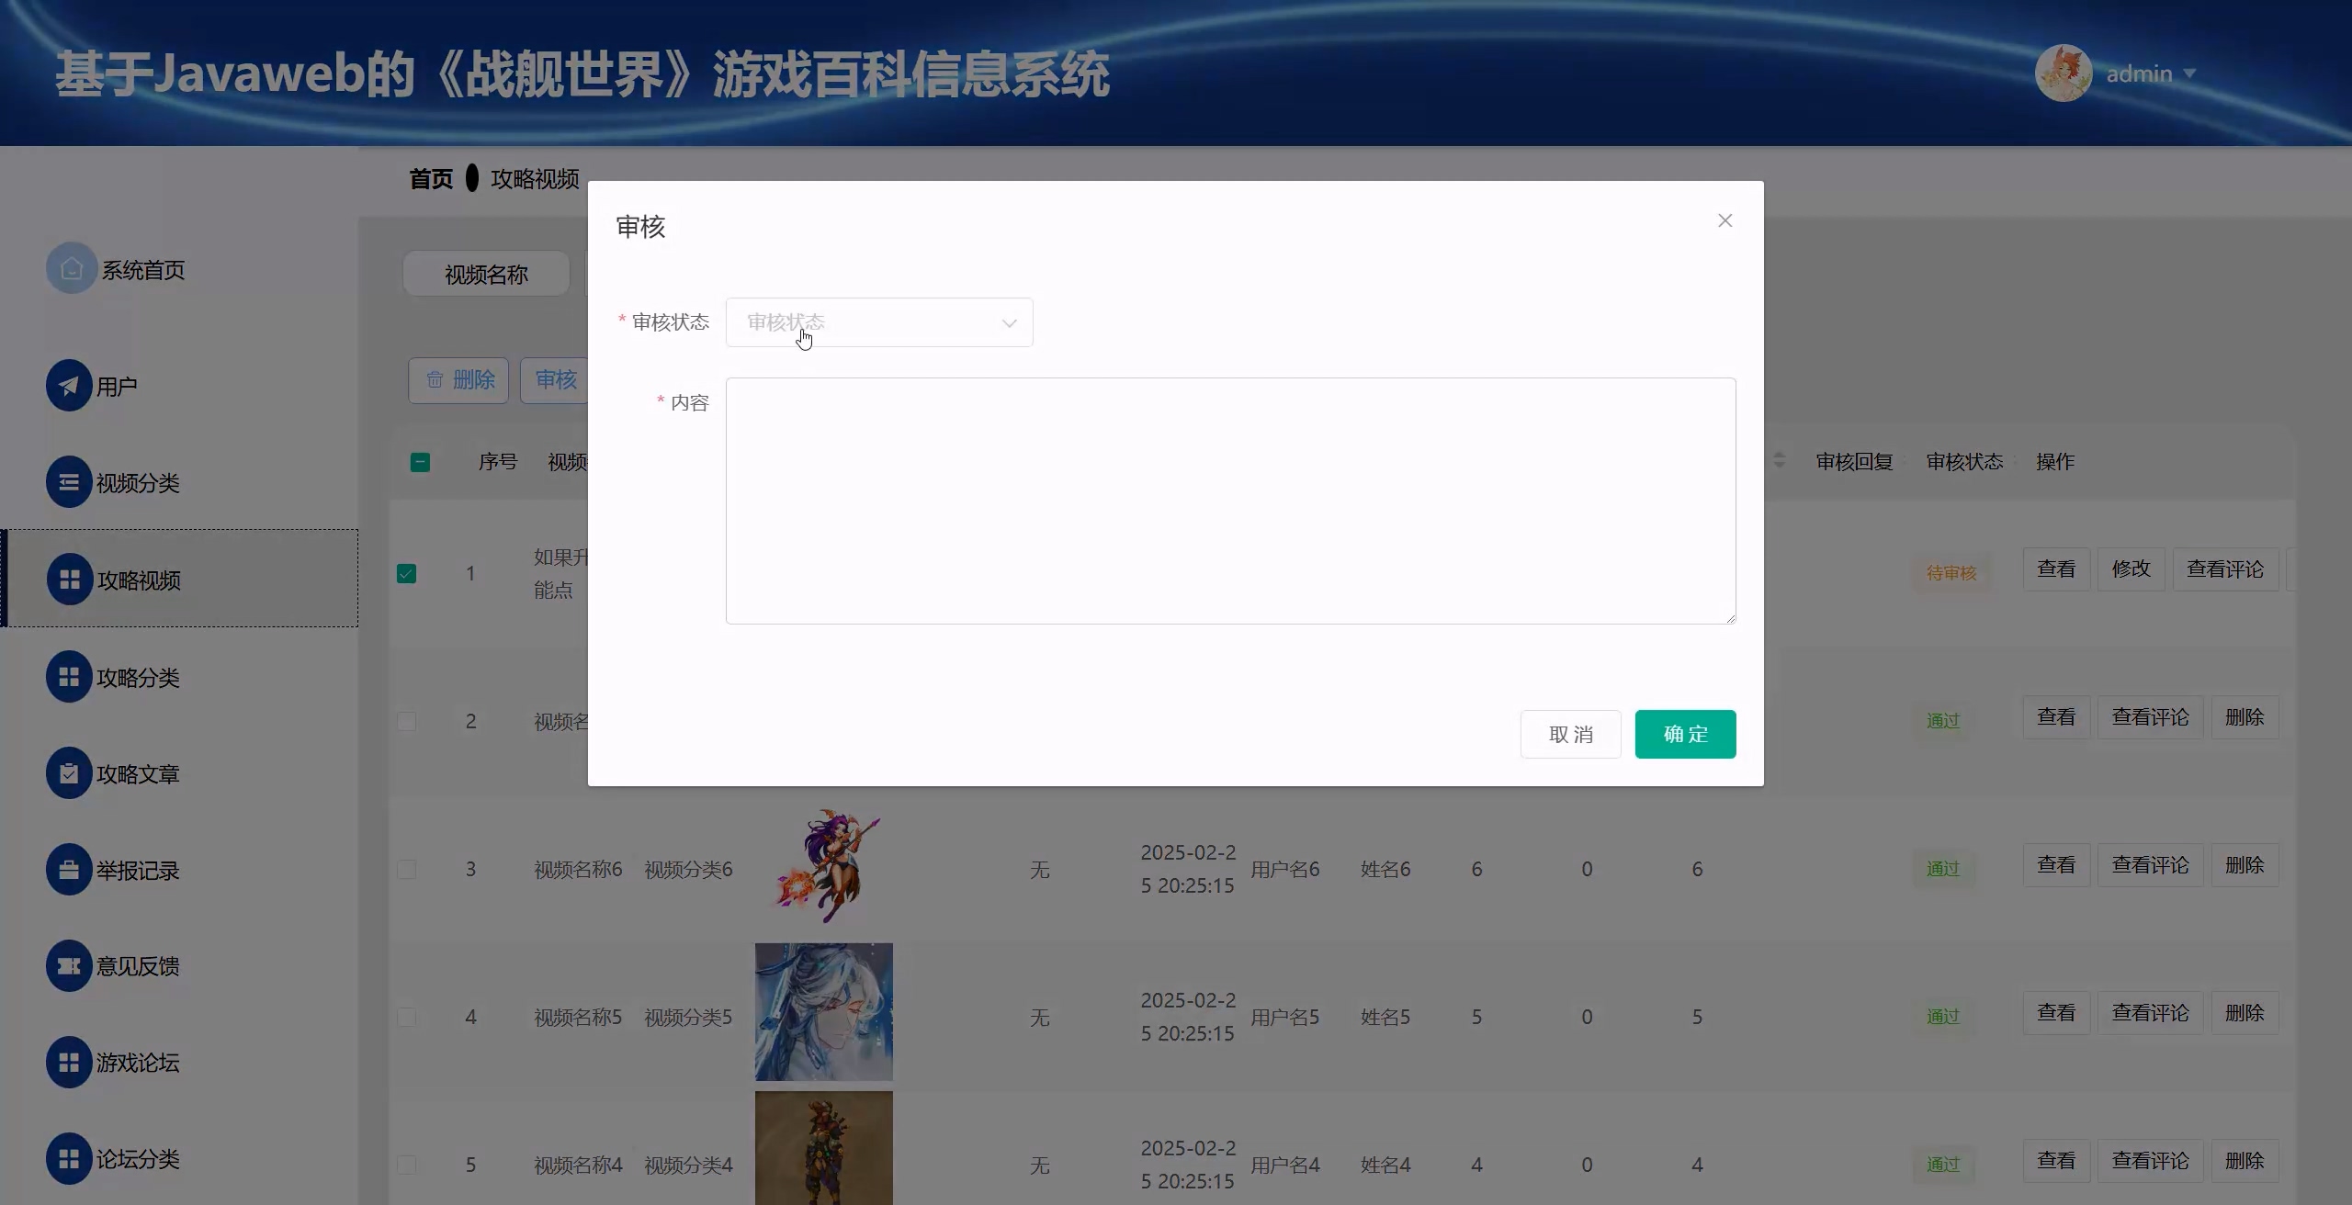Image resolution: width=2352 pixels, height=1205 pixels.
Task: Check the row 3 checkbox
Action: 406,869
